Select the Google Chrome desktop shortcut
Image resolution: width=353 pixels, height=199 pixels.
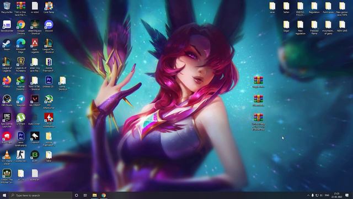pyautogui.click(x=21, y=27)
